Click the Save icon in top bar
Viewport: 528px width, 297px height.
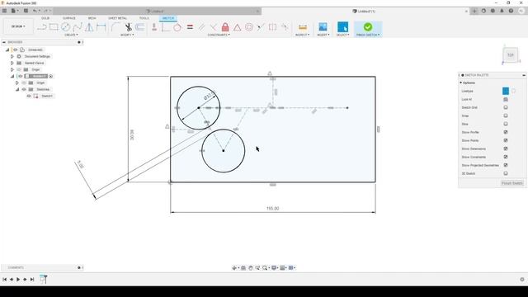point(26,11)
